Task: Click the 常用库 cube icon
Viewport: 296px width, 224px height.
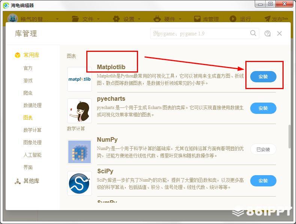Action: (x=18, y=55)
